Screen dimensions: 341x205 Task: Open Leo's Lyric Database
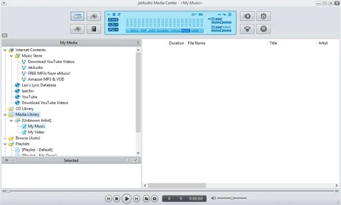point(39,85)
